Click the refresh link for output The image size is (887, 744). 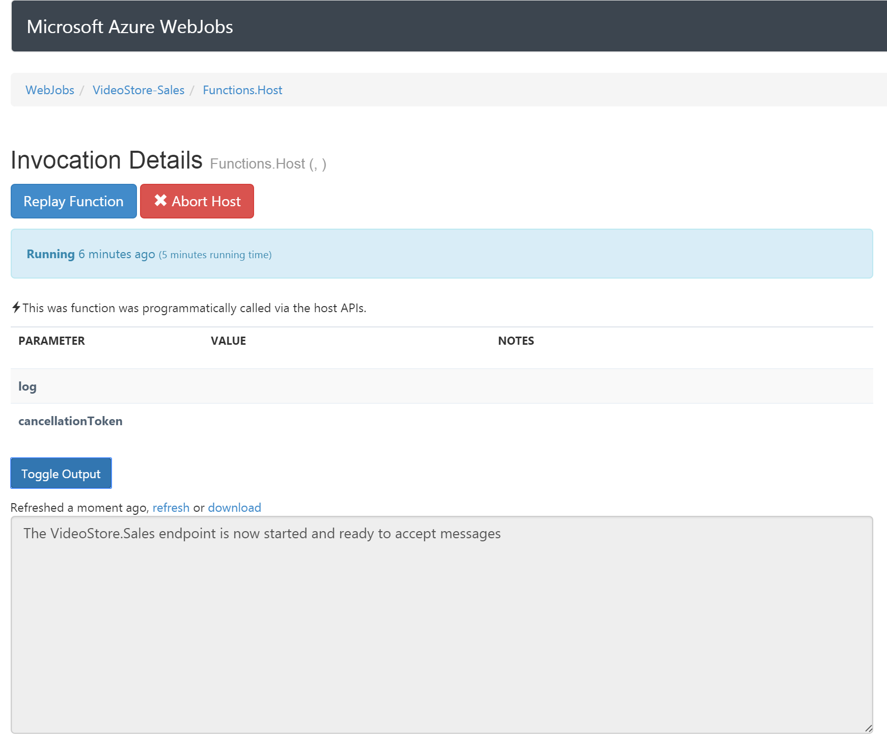(x=171, y=508)
